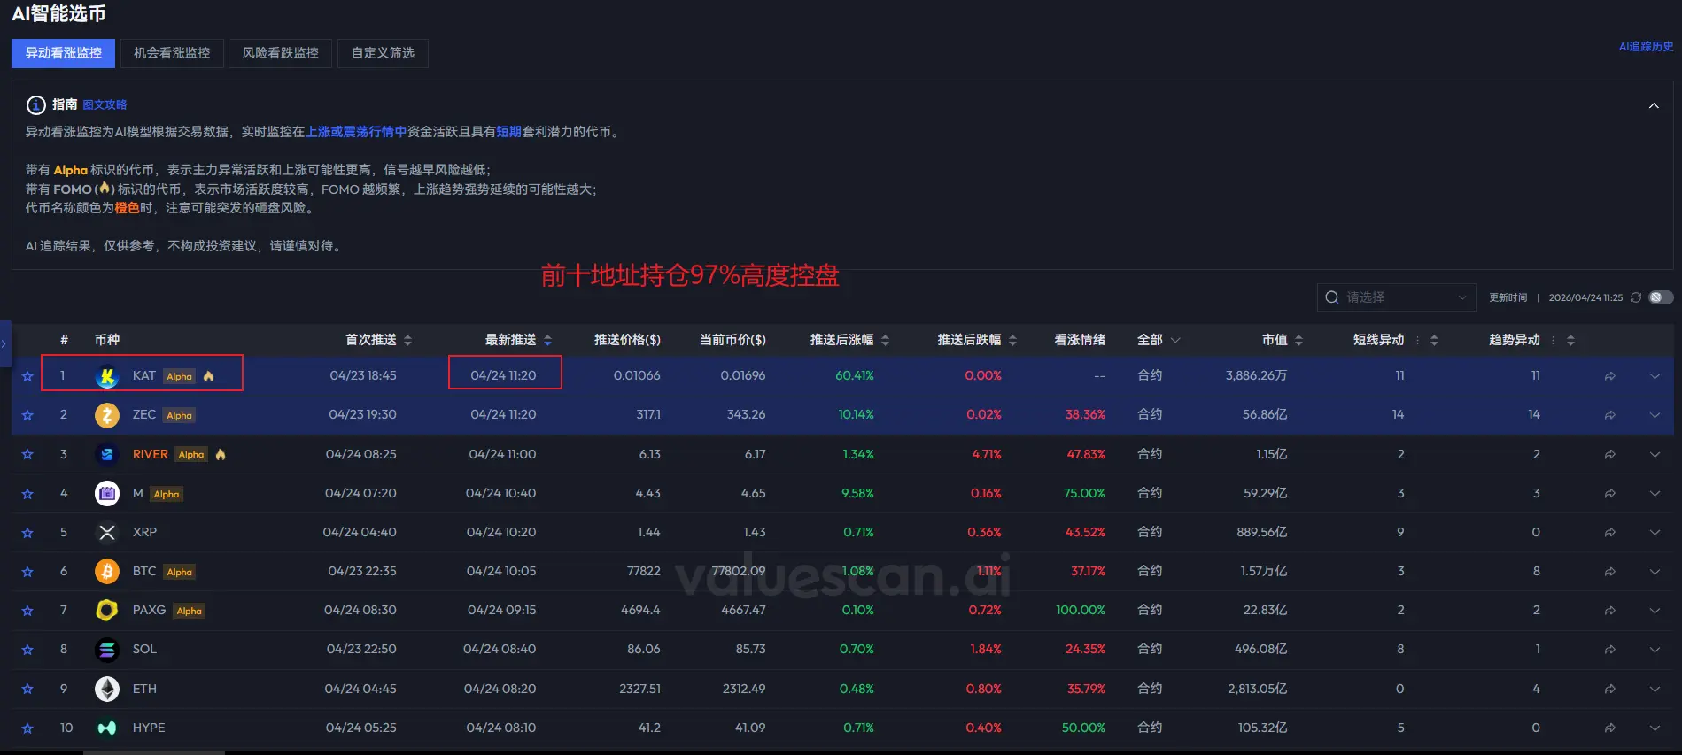Toggle the auto-refresh switch beside update time

[x=1661, y=297]
